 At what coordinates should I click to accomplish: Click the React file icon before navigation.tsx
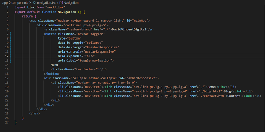coord(34,3)
